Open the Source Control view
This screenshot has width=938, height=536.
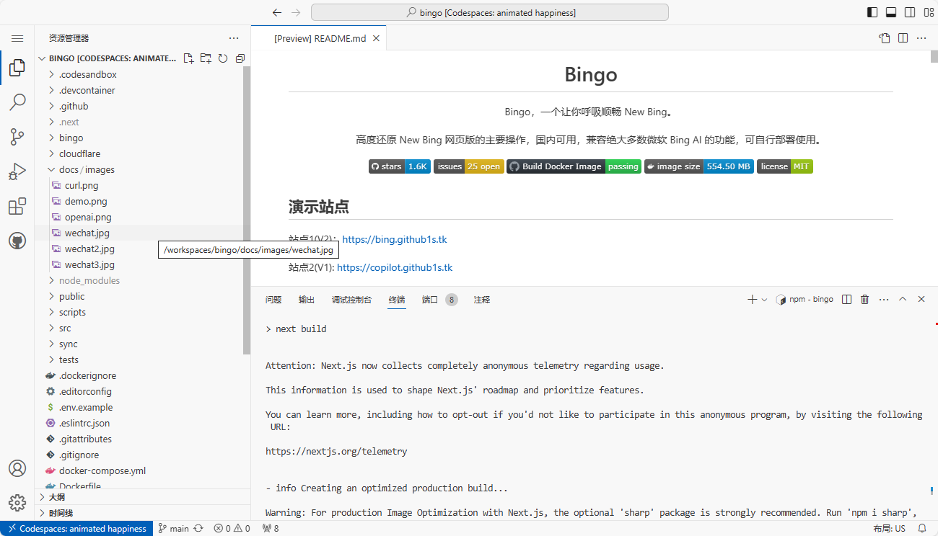click(17, 137)
